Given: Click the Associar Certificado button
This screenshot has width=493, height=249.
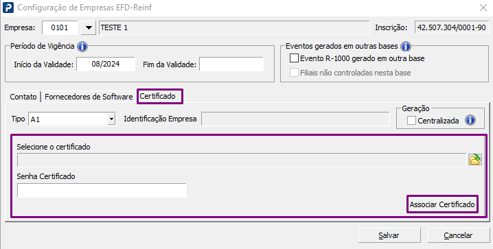Looking at the screenshot, I should (x=442, y=204).
